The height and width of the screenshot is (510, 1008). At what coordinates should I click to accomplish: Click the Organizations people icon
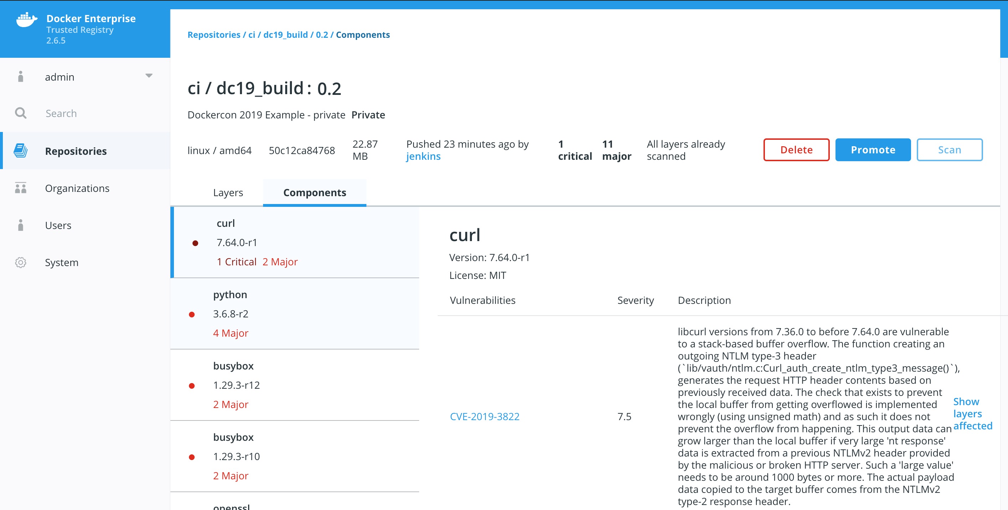[21, 188]
